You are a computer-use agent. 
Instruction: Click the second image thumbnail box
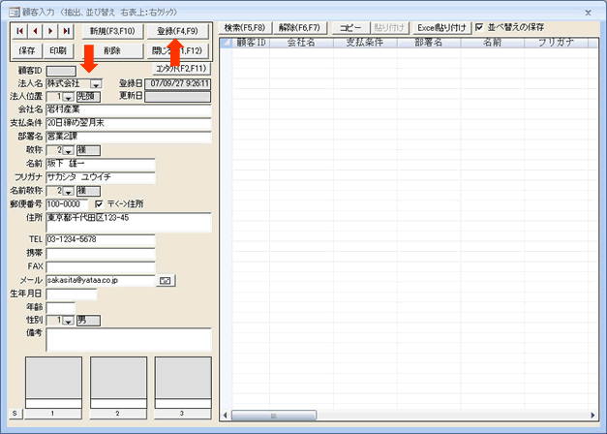[118, 378]
